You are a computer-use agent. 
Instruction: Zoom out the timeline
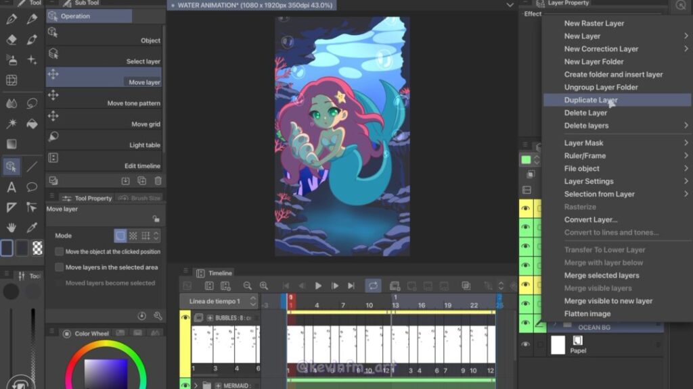coord(248,286)
